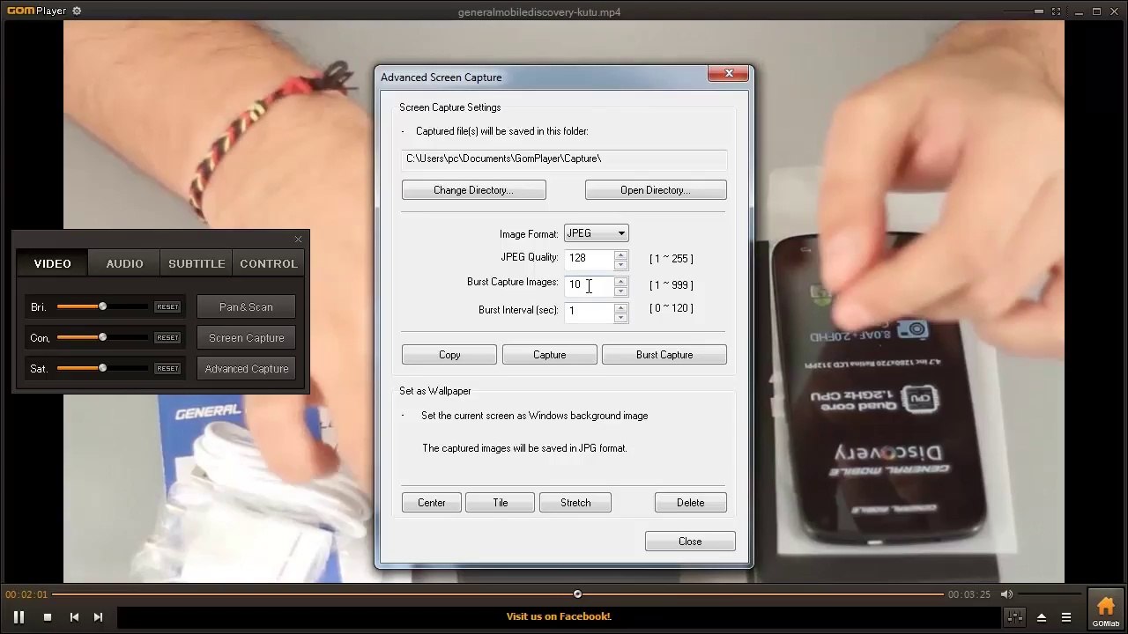1128x634 pixels.
Task: Stop the video playback
Action: pos(48,617)
